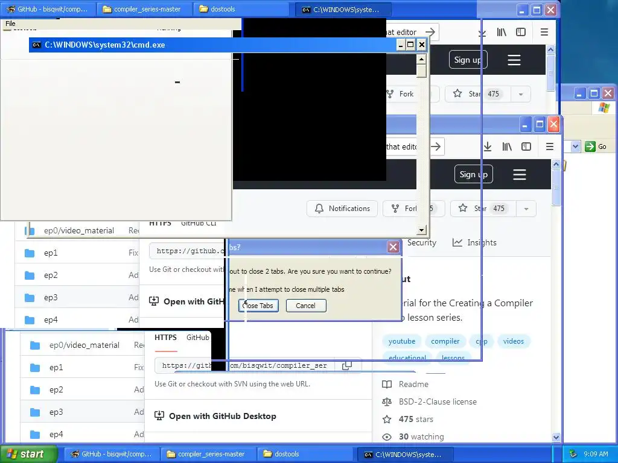Star the repo in the lower Firefox window
Image resolution: width=618 pixels, height=463 pixels.
pos(483,209)
